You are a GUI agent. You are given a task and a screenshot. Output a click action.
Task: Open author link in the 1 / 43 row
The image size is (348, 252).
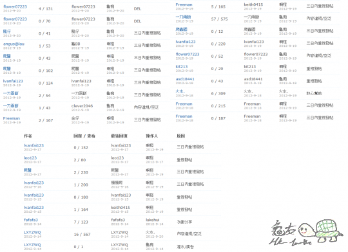point(11,106)
